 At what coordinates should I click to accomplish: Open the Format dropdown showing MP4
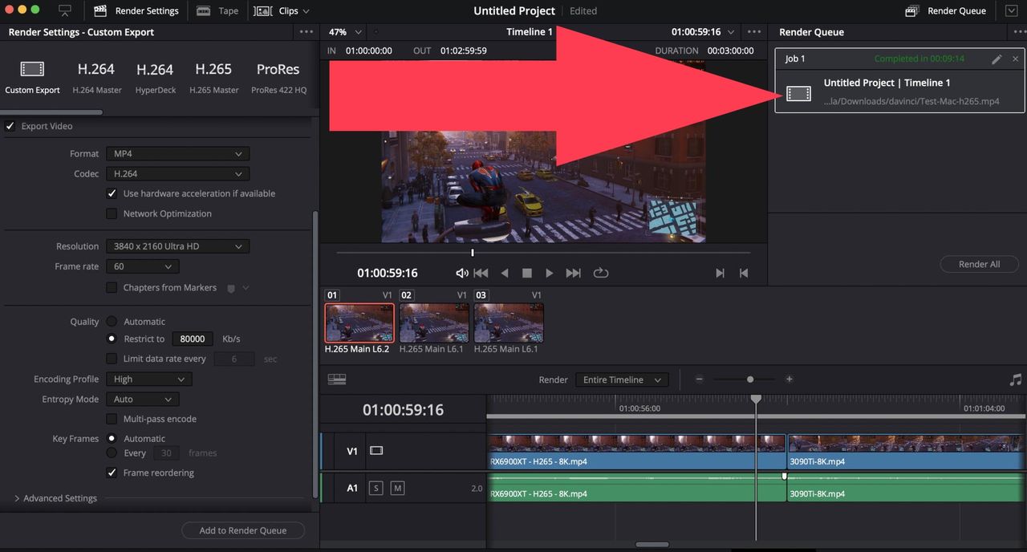tap(178, 153)
